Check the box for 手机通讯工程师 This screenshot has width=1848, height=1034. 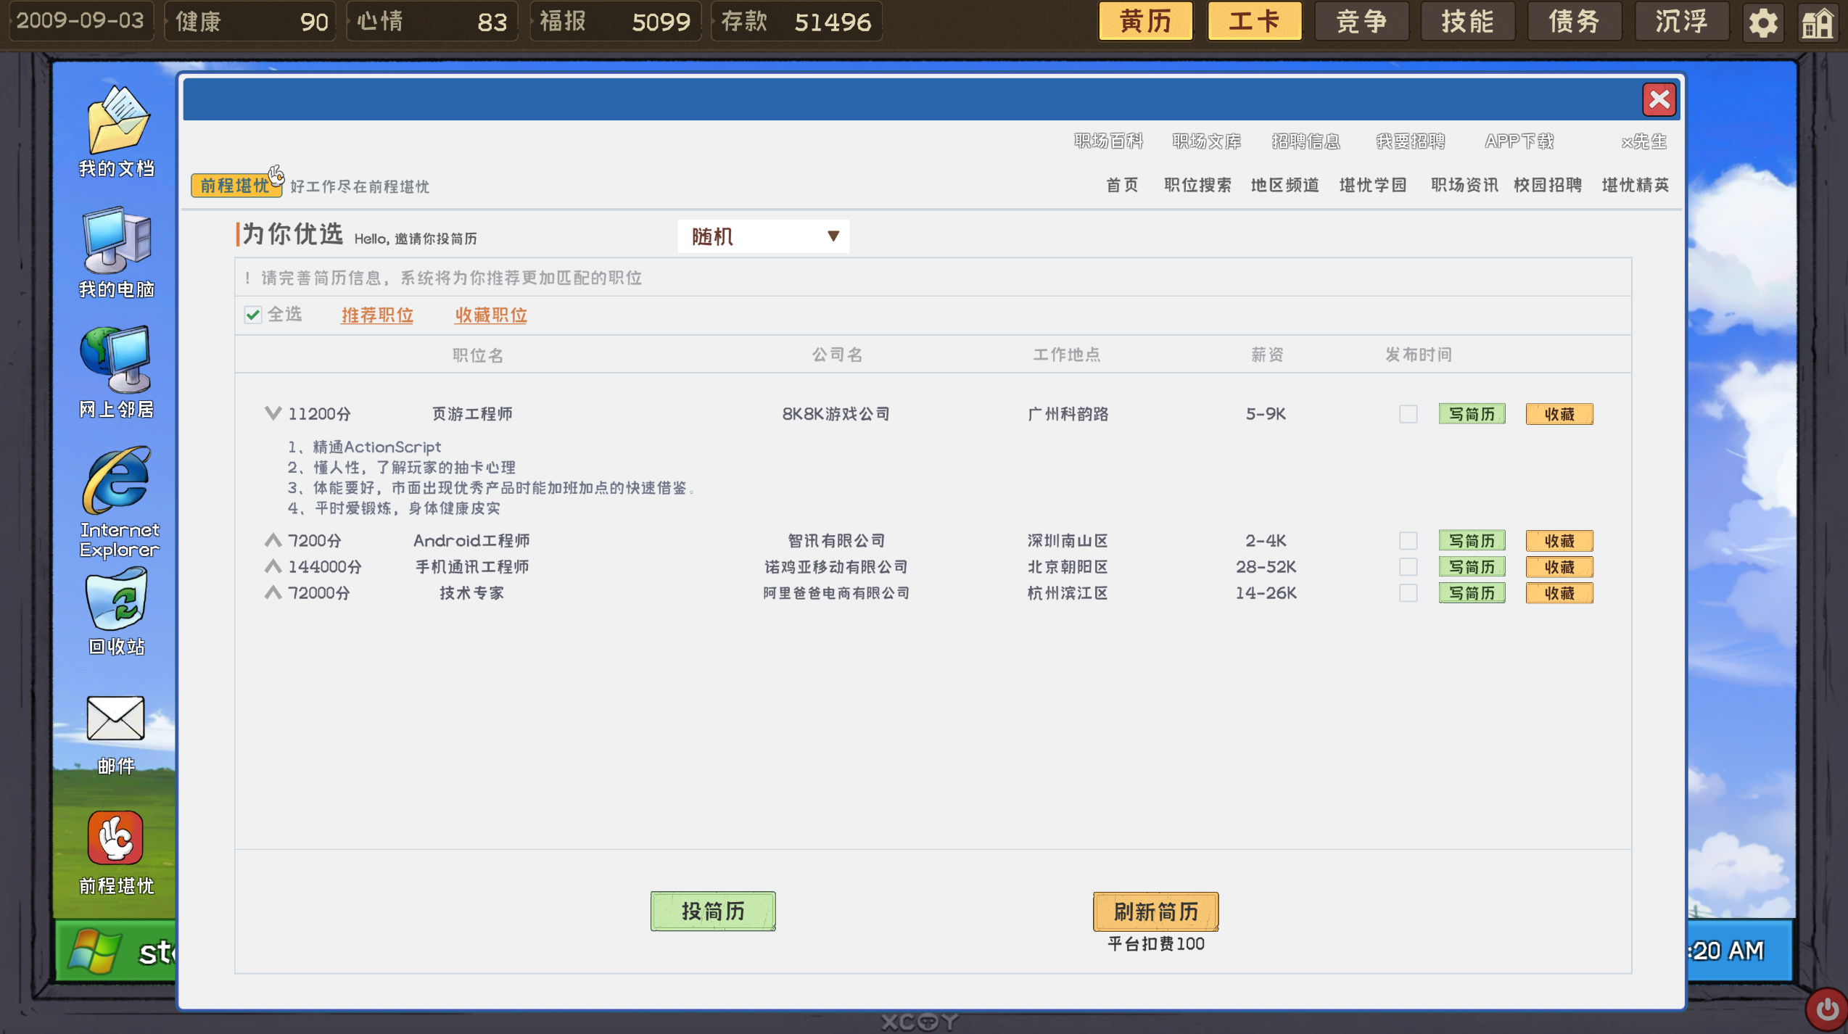(1408, 567)
